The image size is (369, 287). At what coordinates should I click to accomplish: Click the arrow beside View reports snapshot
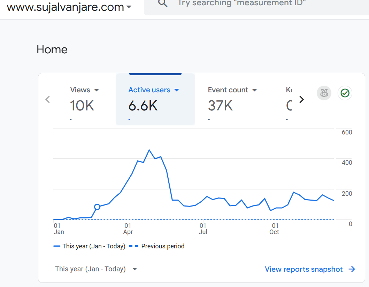pos(352,269)
